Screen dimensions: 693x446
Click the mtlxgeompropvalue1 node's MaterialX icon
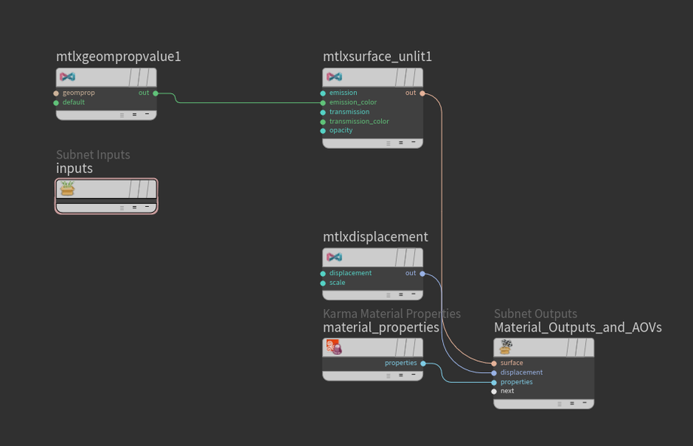coord(68,77)
